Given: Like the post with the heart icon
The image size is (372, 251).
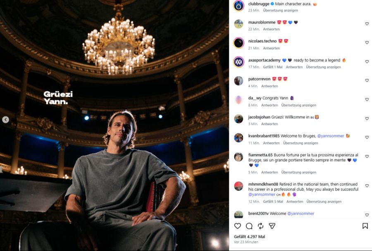Looking at the screenshot, I should tap(238, 226).
